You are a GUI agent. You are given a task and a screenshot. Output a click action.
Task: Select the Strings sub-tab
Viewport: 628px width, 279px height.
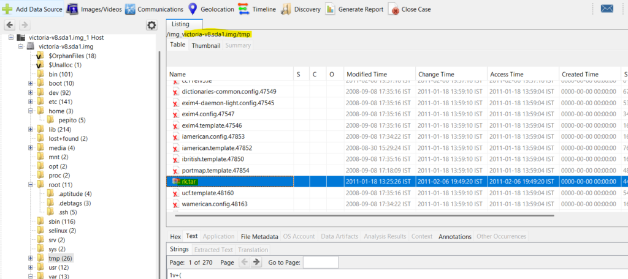[179, 250]
